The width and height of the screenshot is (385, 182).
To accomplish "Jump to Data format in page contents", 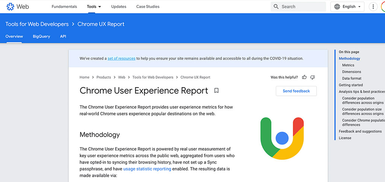I will [352, 78].
